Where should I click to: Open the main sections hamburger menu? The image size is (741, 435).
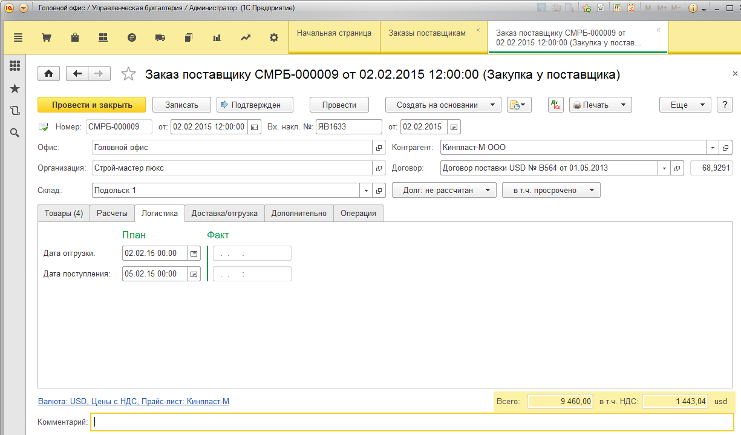18,38
